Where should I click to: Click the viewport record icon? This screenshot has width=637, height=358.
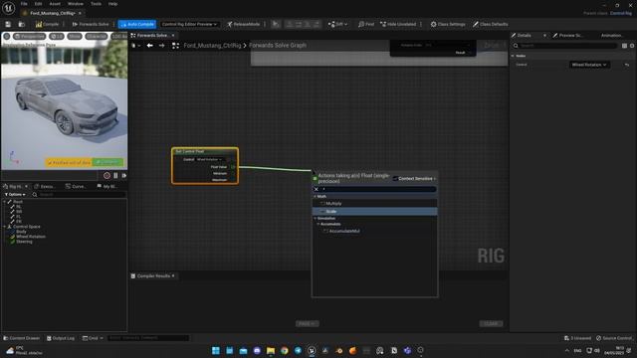106,175
